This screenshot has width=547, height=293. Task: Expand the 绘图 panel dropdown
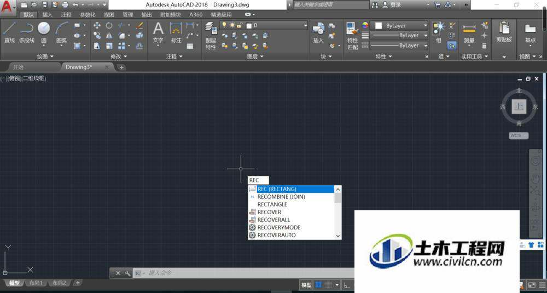pos(45,56)
